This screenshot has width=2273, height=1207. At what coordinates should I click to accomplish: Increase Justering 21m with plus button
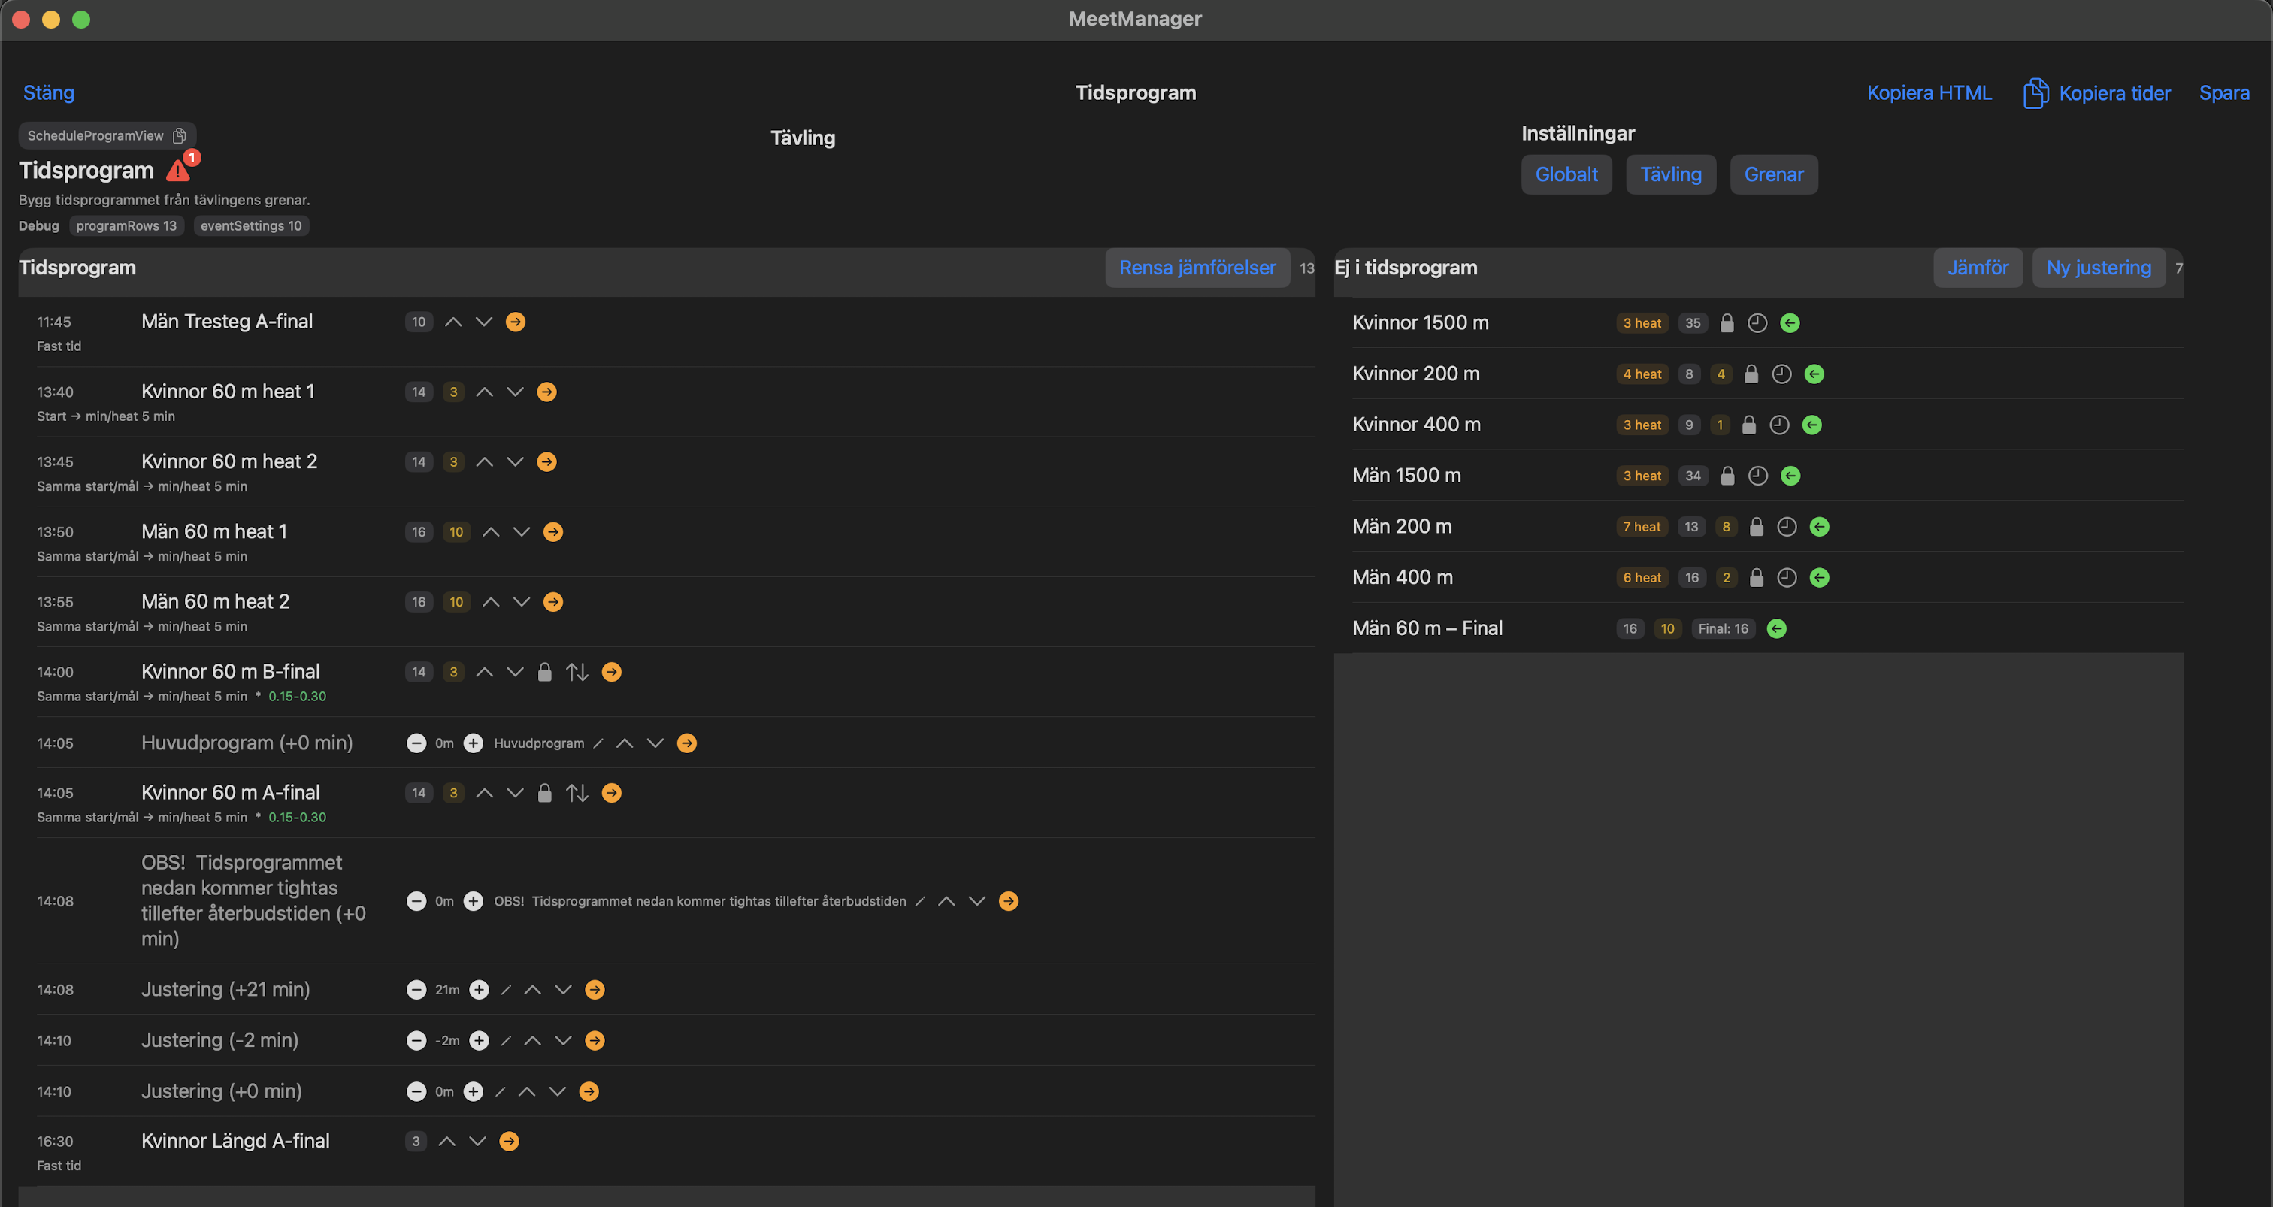[479, 990]
